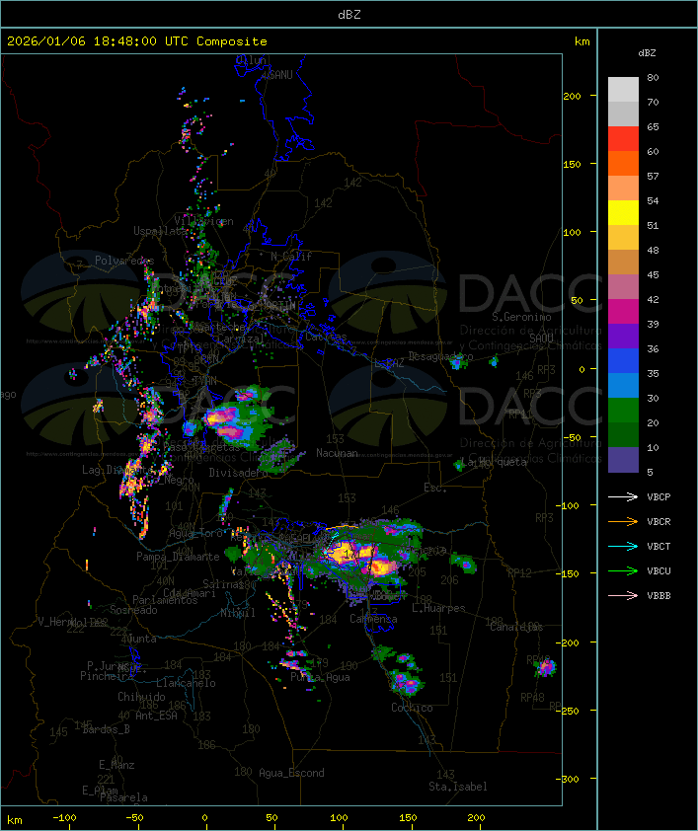Pick the purple 36-39 dBZ legend swatch
698x831 pixels.
[x=623, y=336]
